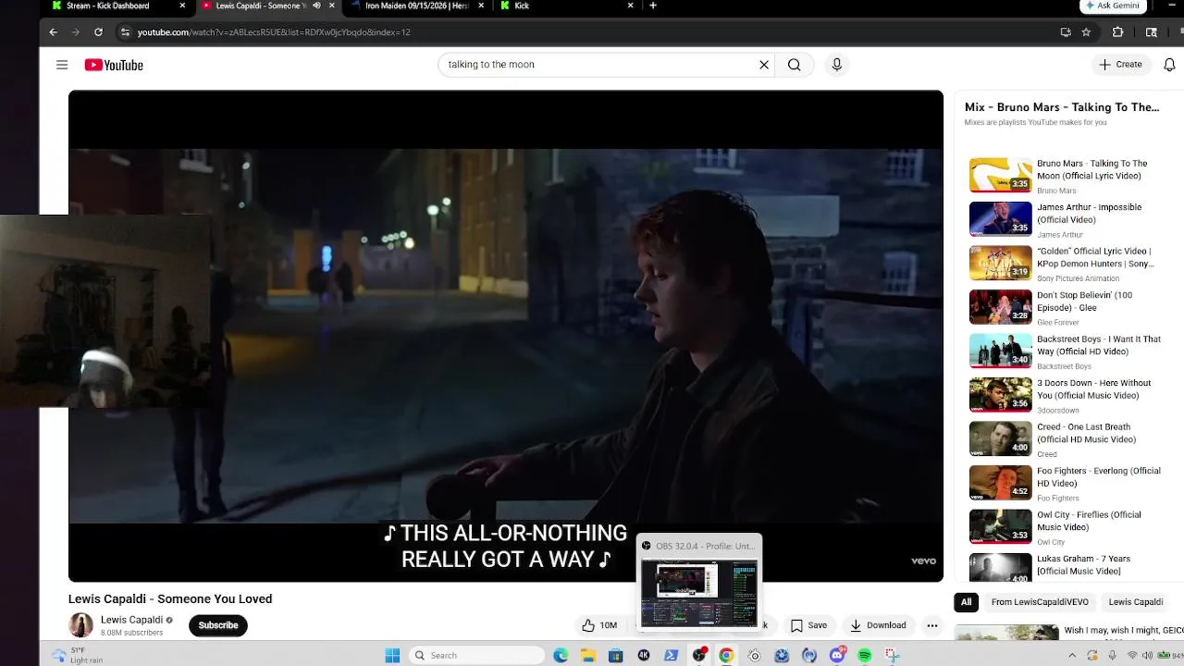The height and width of the screenshot is (666, 1184).
Task: Close the Lewis Capaldi tab
Action: 332,6
